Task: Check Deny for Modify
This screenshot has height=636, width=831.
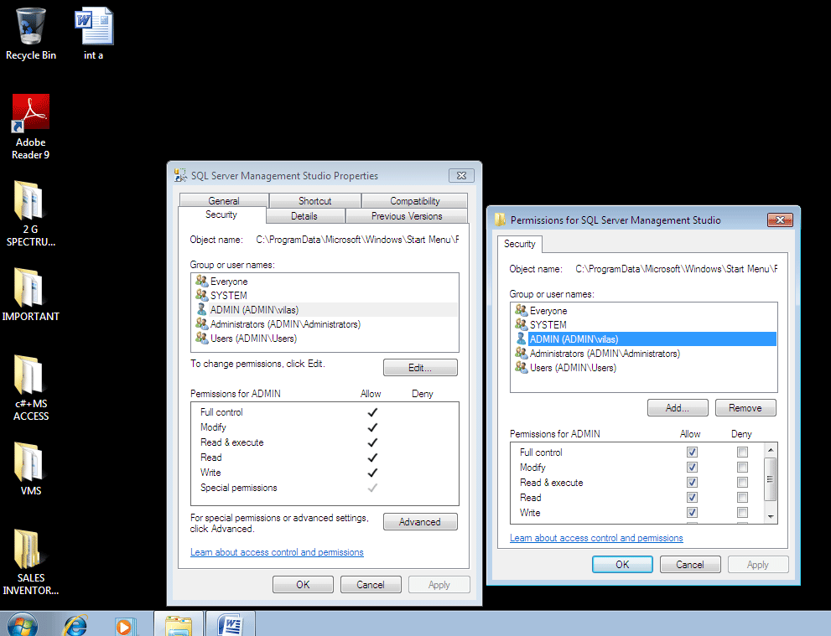Action: 742,467
